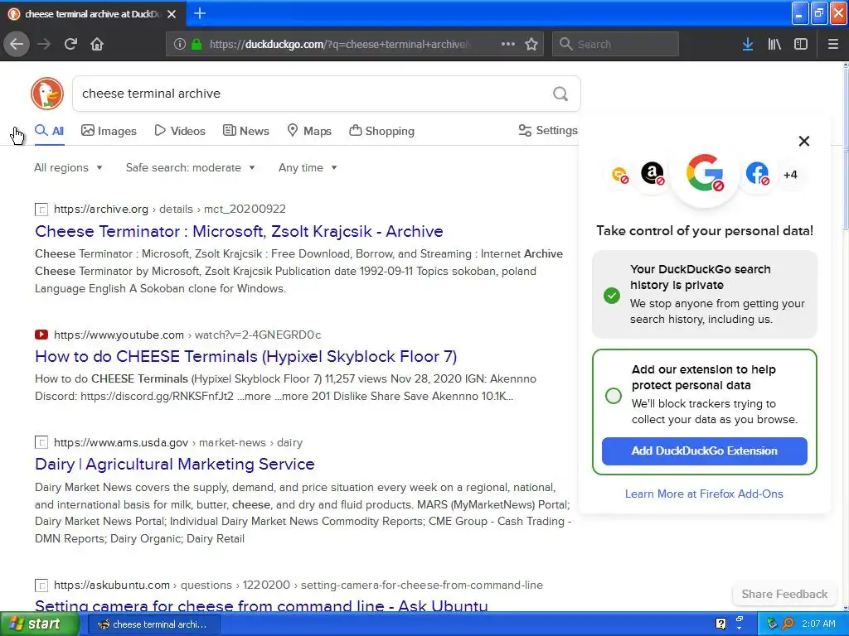Open the Firefox hamburger menu
Image resolution: width=849 pixels, height=636 pixels.
[x=833, y=44]
